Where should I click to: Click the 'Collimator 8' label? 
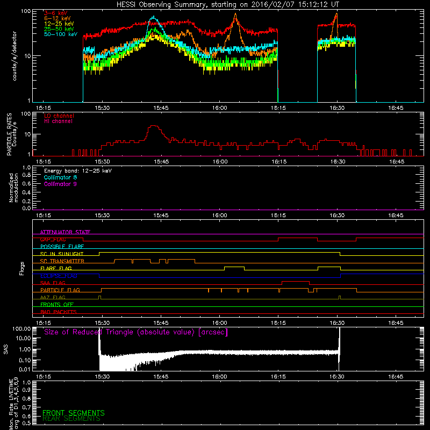pos(60,177)
